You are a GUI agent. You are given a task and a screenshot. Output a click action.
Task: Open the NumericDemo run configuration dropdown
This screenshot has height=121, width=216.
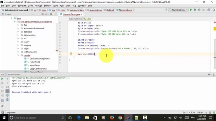[179, 10]
